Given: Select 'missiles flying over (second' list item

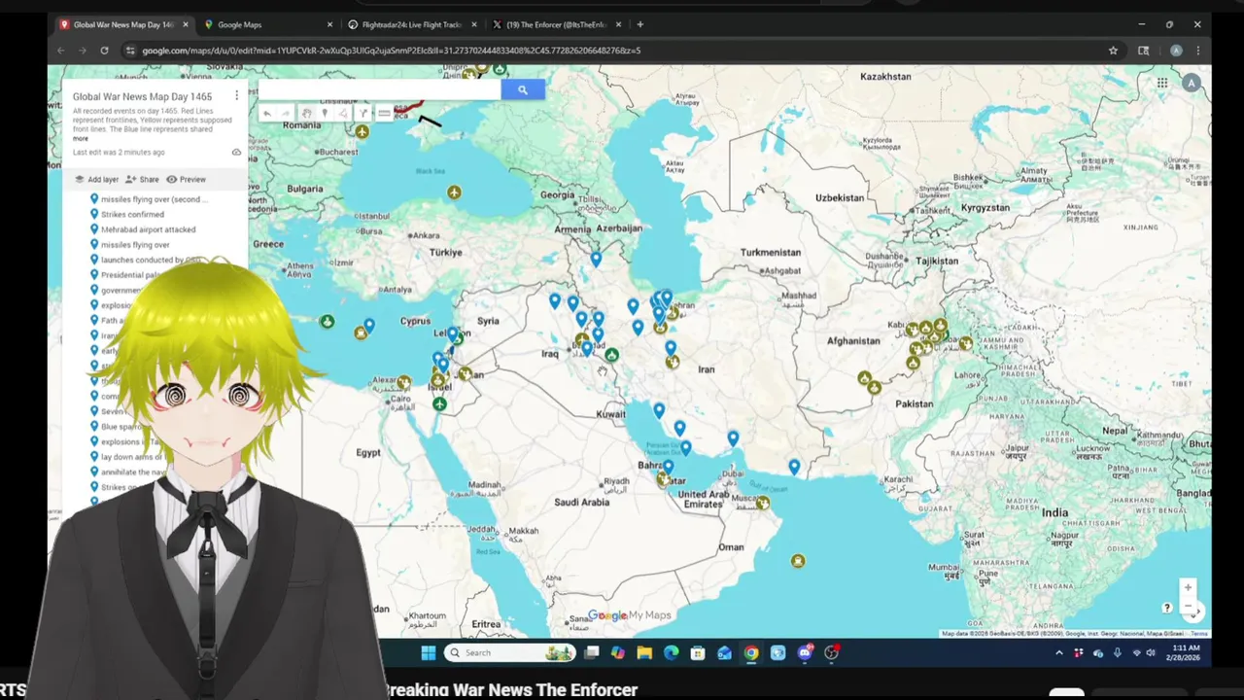Looking at the screenshot, I should coord(154,199).
